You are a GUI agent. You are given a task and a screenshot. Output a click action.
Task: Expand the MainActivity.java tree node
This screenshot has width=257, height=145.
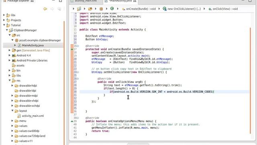15,45
